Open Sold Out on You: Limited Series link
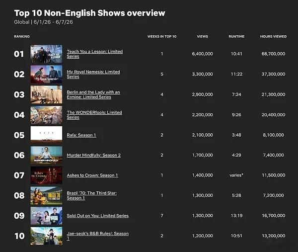The width and height of the screenshot is (298, 252). tap(98, 216)
